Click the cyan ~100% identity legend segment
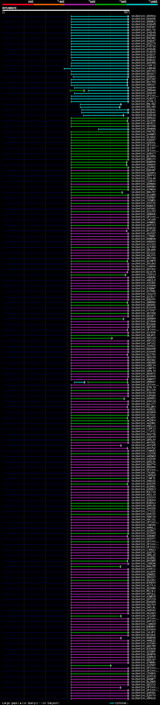The width and height of the screenshot is (160, 705). click(x=142, y=5)
